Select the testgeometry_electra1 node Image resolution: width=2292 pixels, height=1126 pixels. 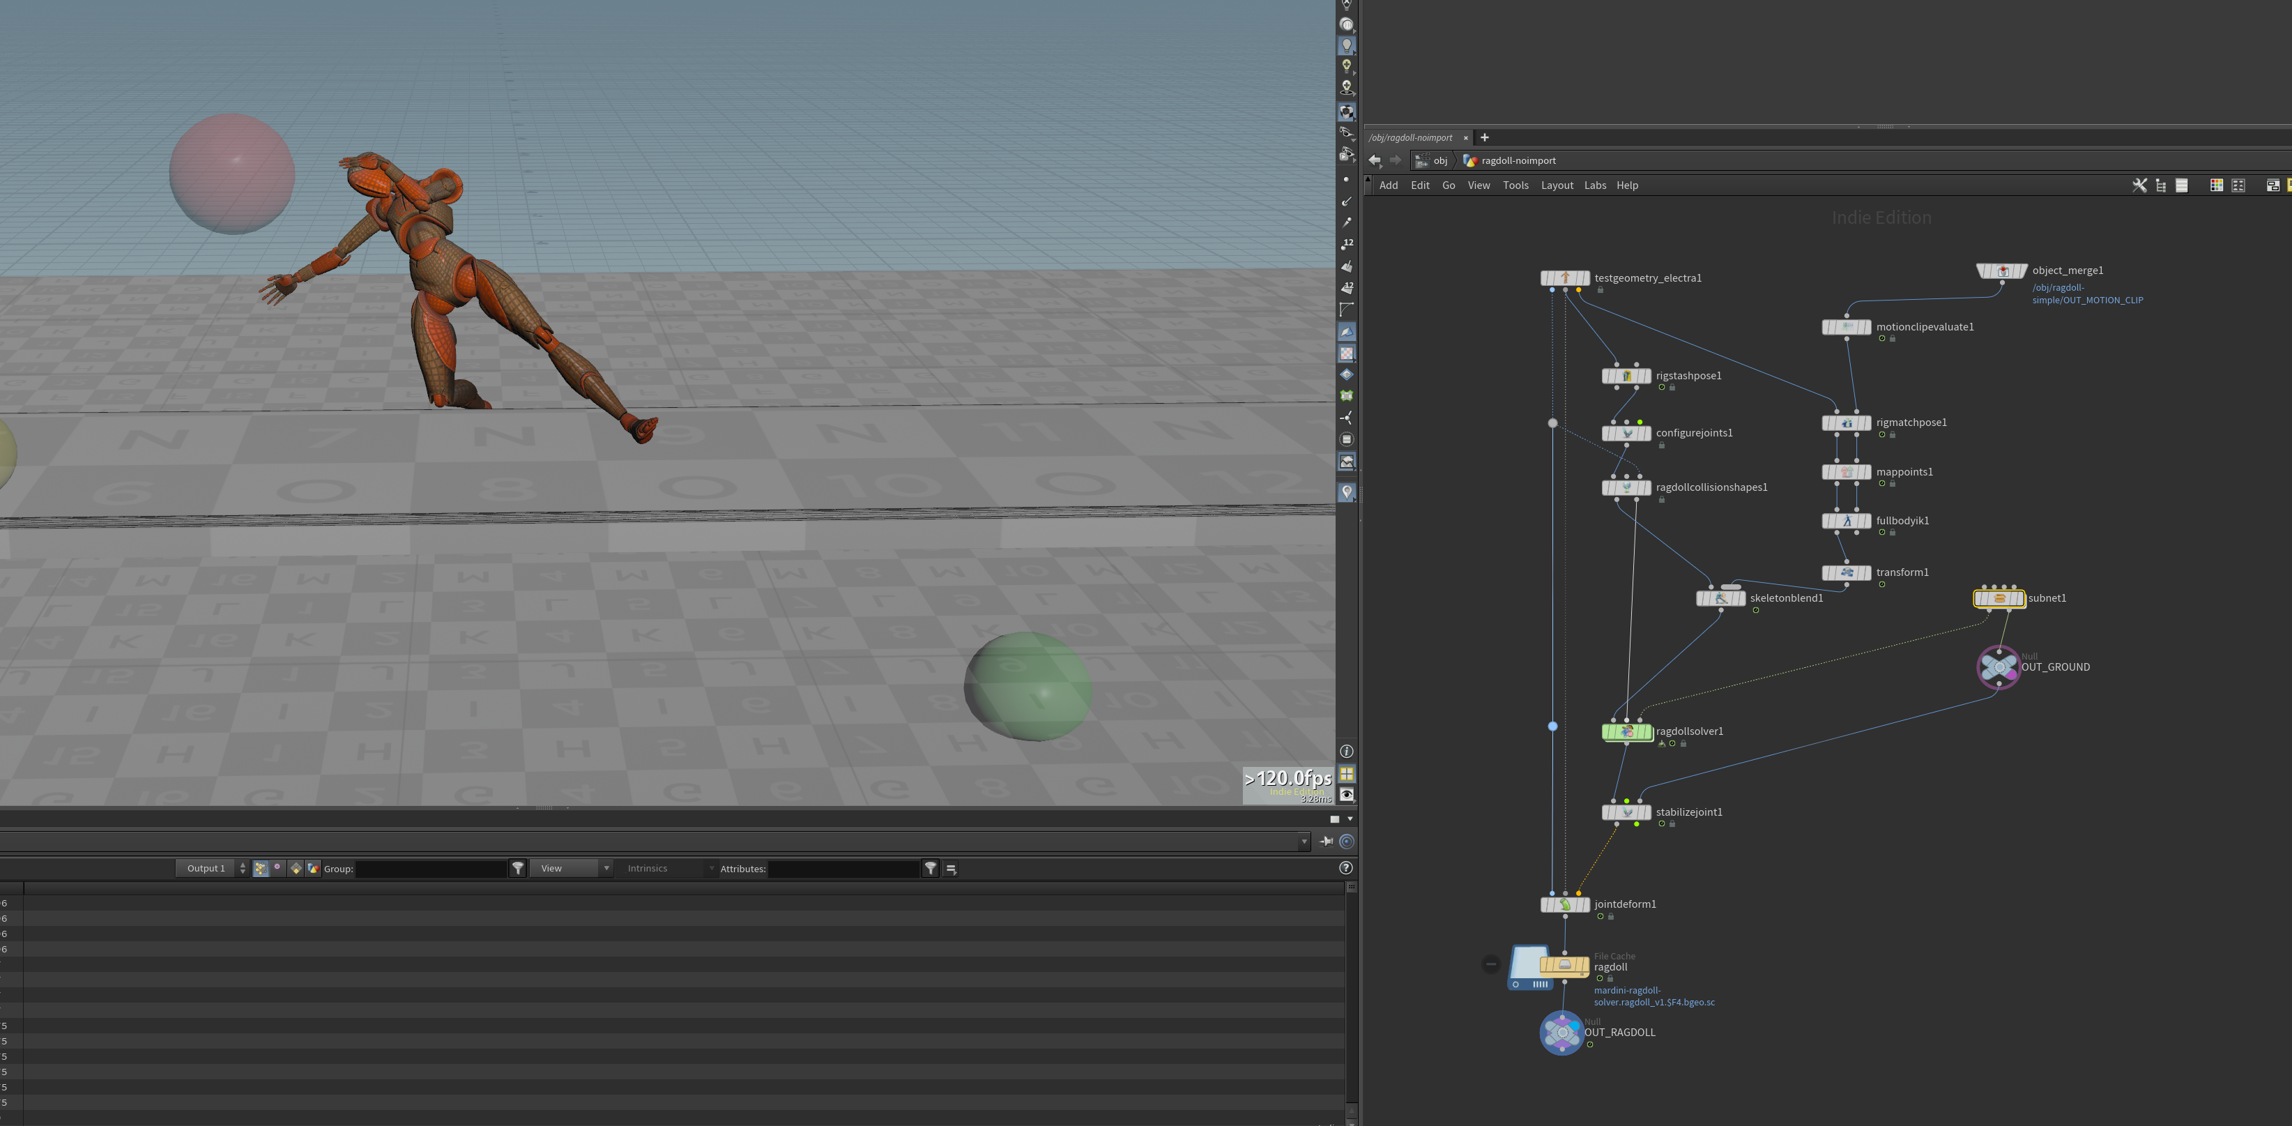tap(1565, 277)
